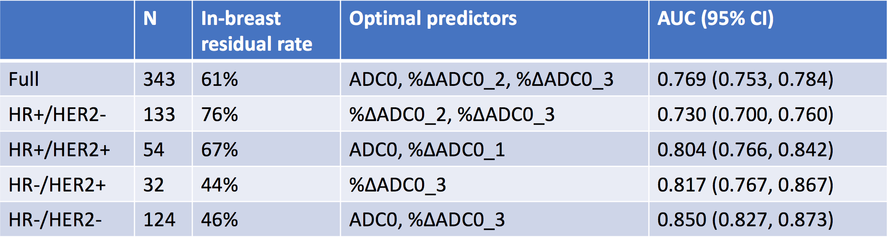The width and height of the screenshot is (888, 237).
Task: Select the cell with N value 124
Action: tap(159, 220)
